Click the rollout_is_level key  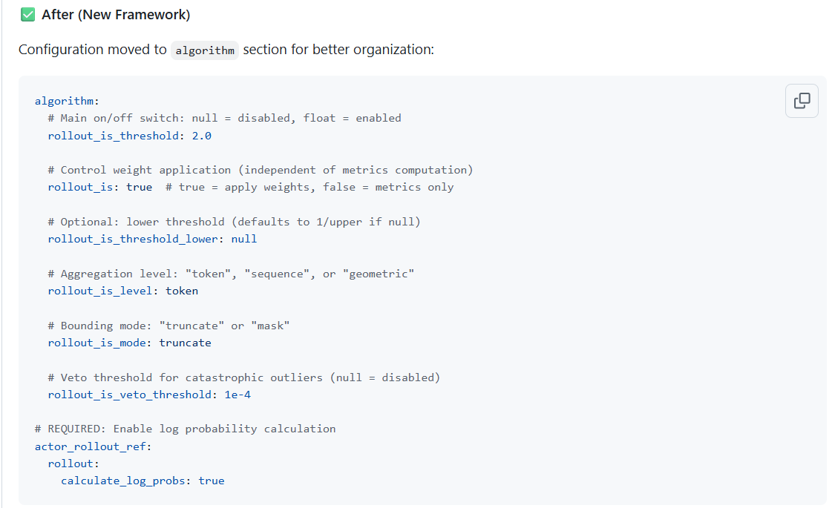coord(100,291)
